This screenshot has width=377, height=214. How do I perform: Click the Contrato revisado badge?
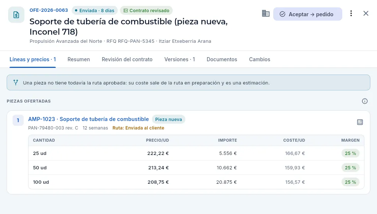tap(146, 11)
